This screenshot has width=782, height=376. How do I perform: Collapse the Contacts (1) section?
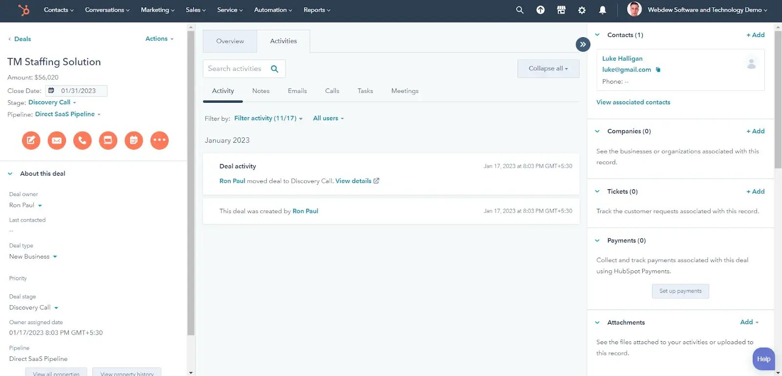click(597, 35)
